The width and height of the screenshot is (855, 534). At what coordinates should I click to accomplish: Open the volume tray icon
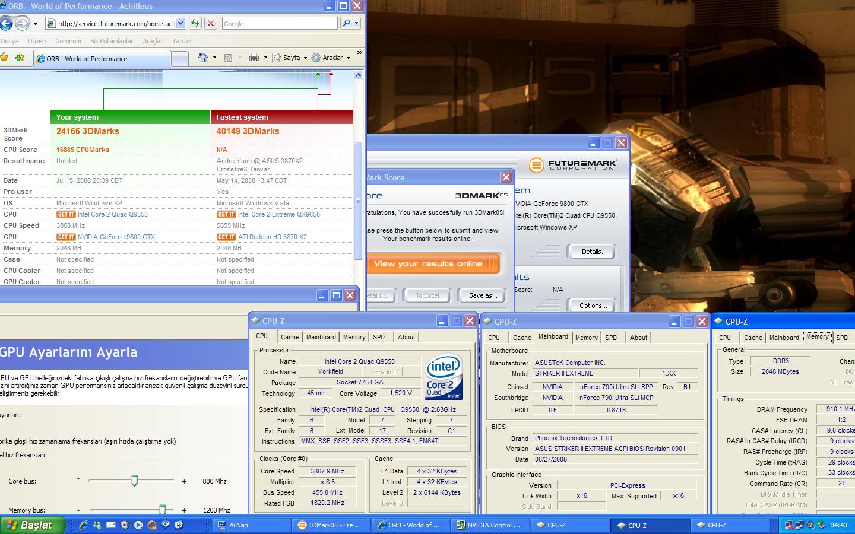click(x=810, y=525)
